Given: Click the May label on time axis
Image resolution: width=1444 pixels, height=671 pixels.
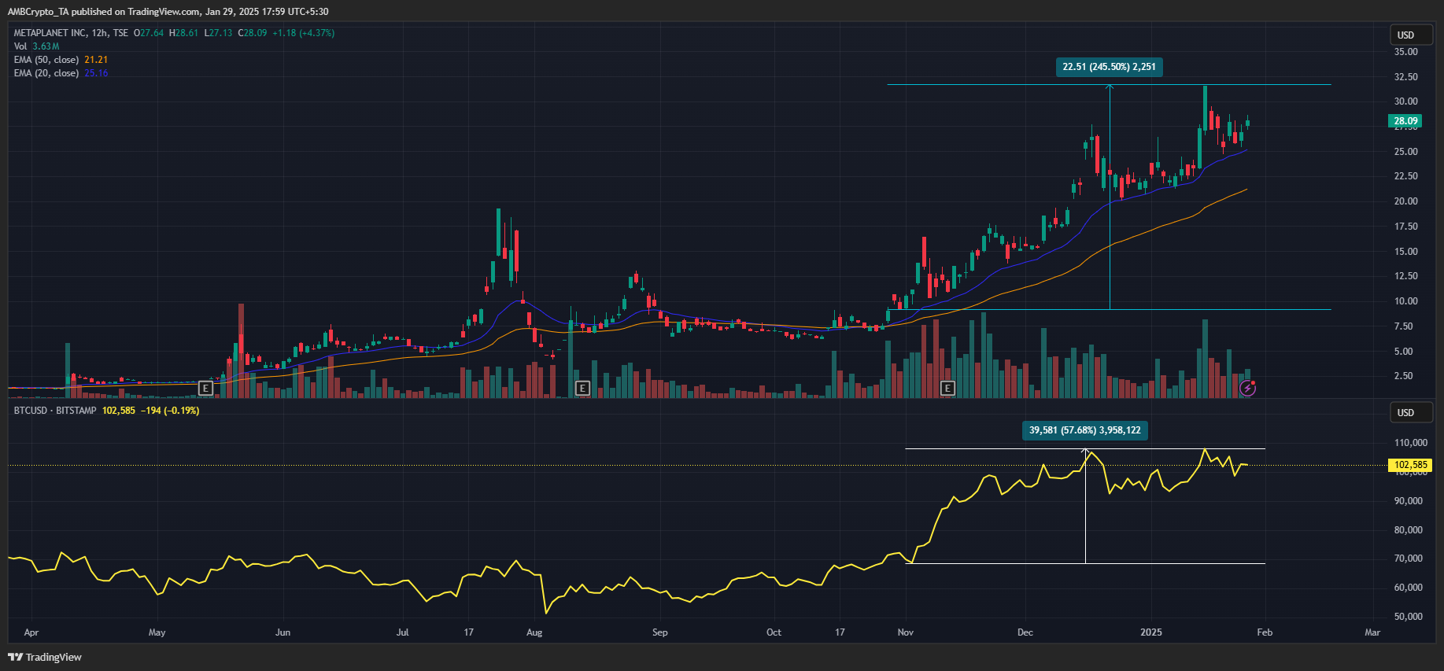Looking at the screenshot, I should (157, 632).
